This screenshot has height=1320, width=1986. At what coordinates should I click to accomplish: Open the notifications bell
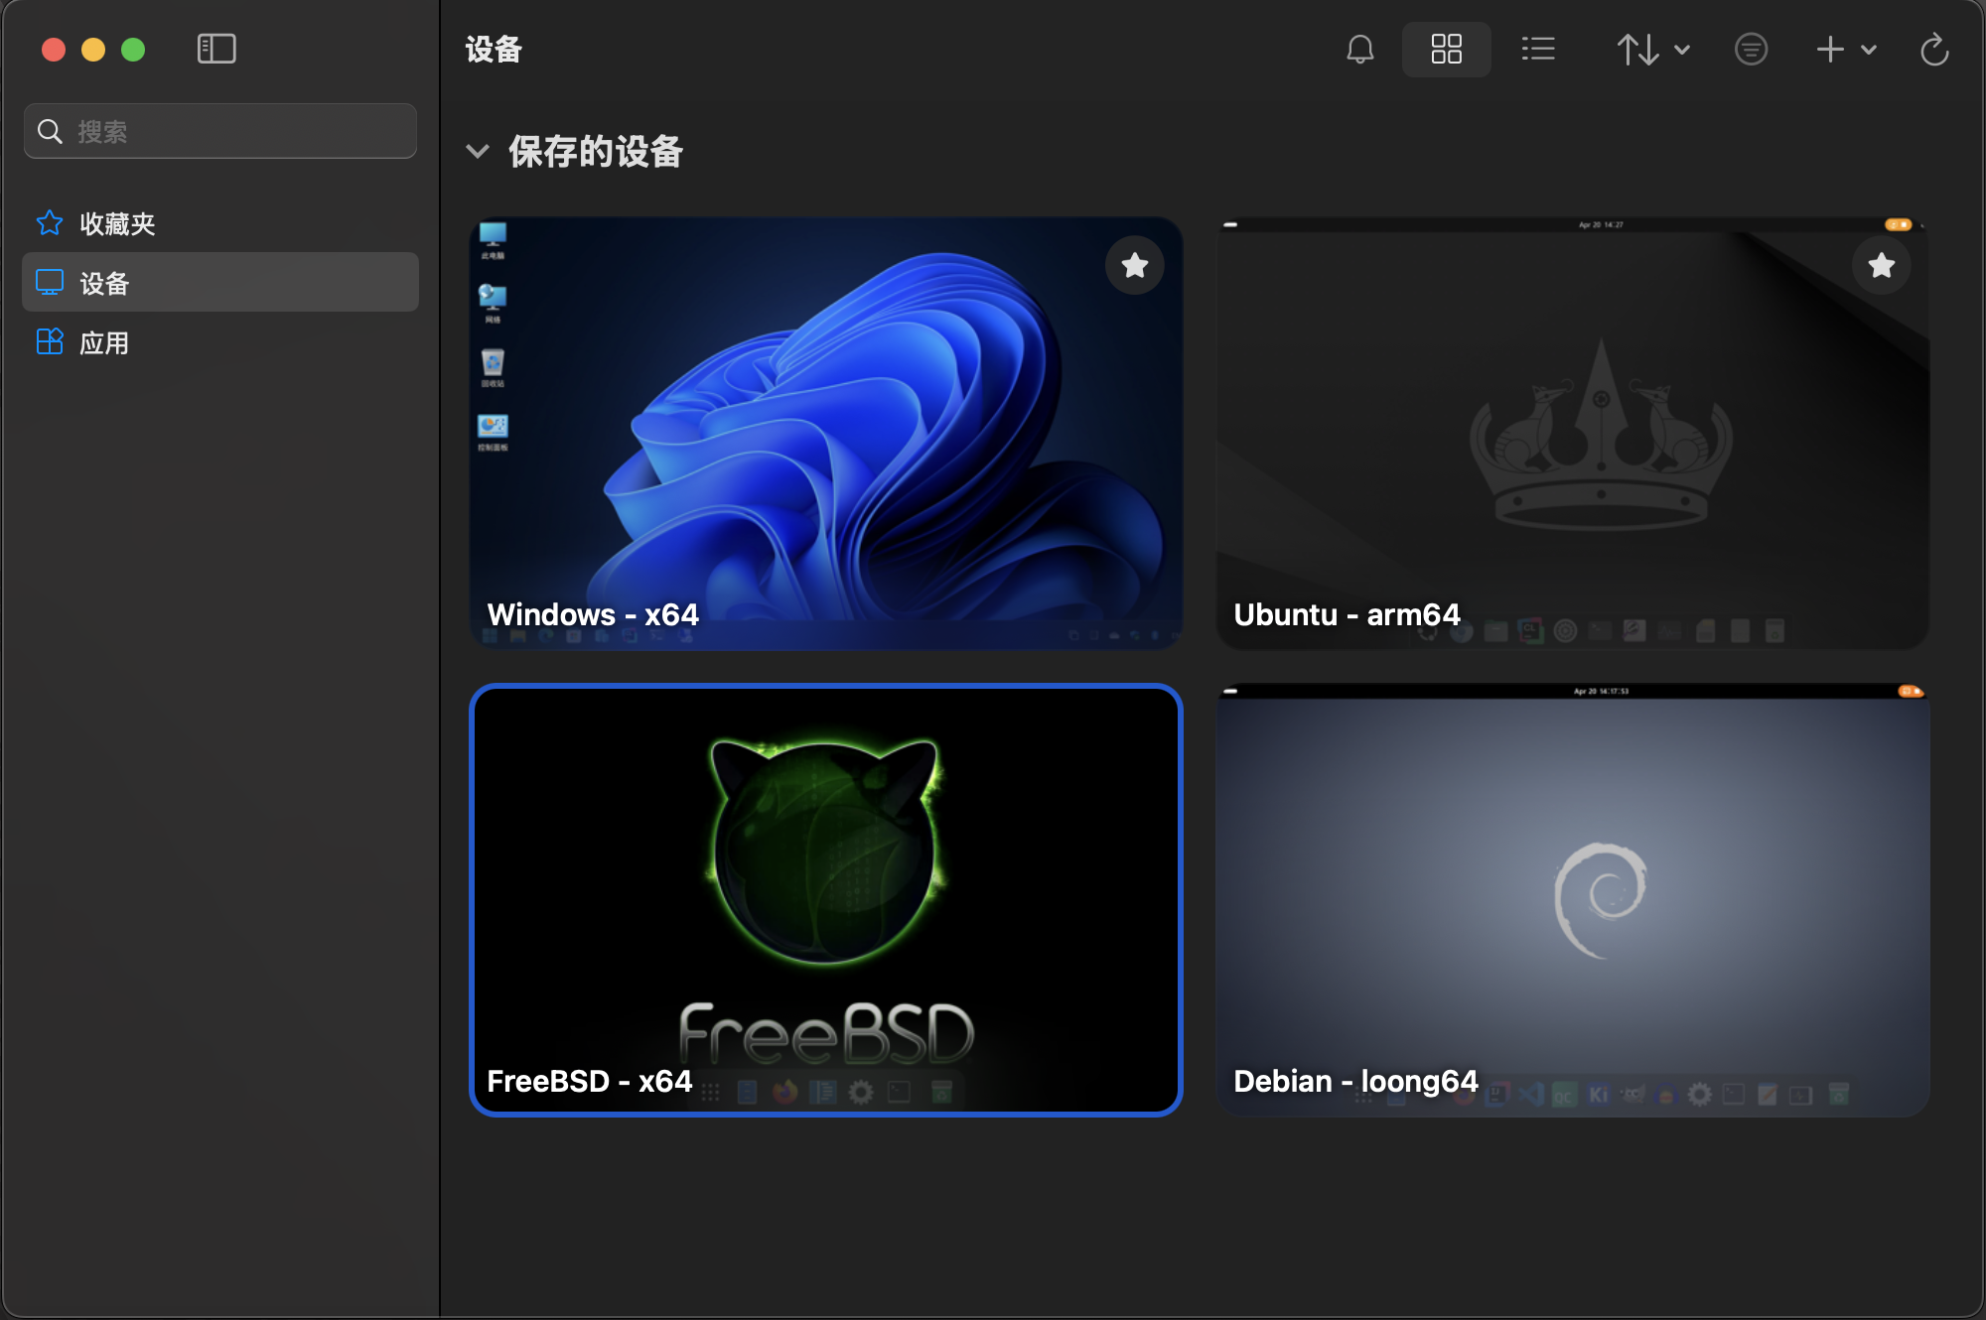1359,49
